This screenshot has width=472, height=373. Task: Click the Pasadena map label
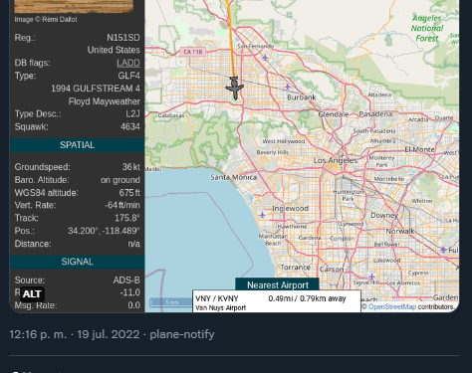[x=375, y=114]
